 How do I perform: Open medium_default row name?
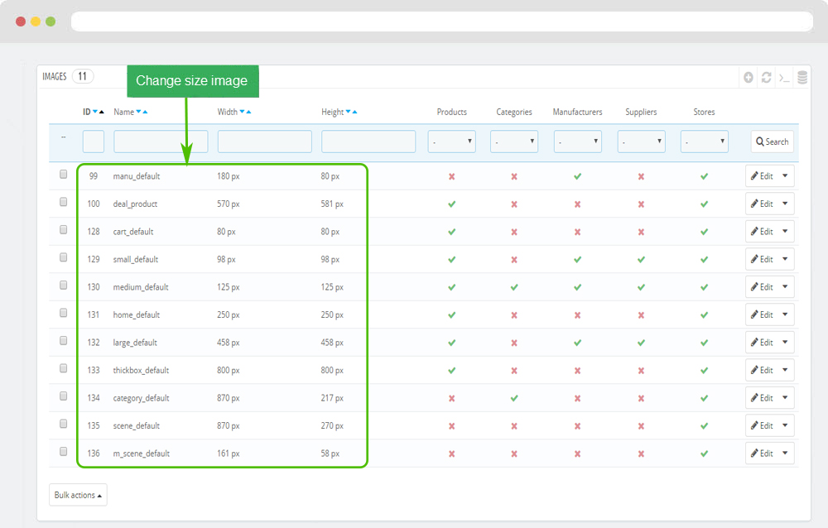[x=141, y=287]
